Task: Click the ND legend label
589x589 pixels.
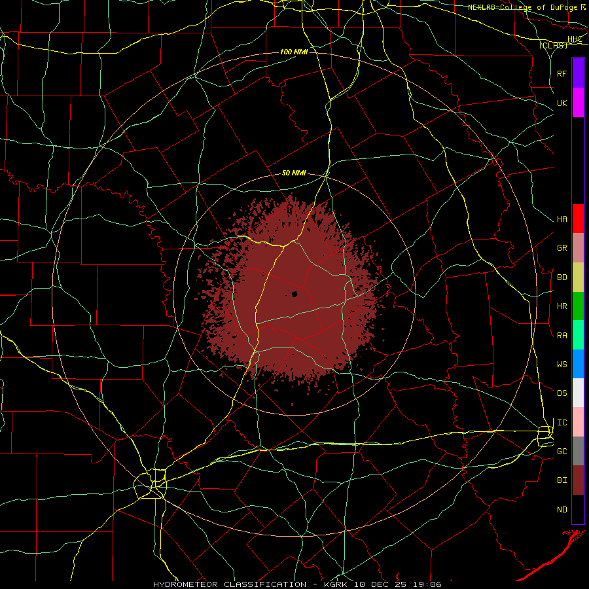Action: click(x=562, y=510)
